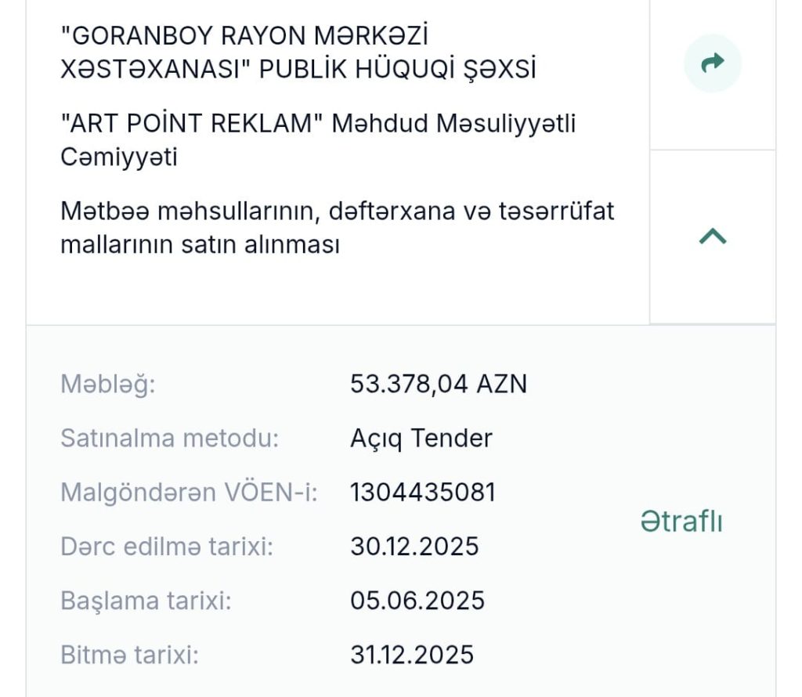Click the 05.06.2025 start date
Viewport: 802px width, 697px height.
417,601
